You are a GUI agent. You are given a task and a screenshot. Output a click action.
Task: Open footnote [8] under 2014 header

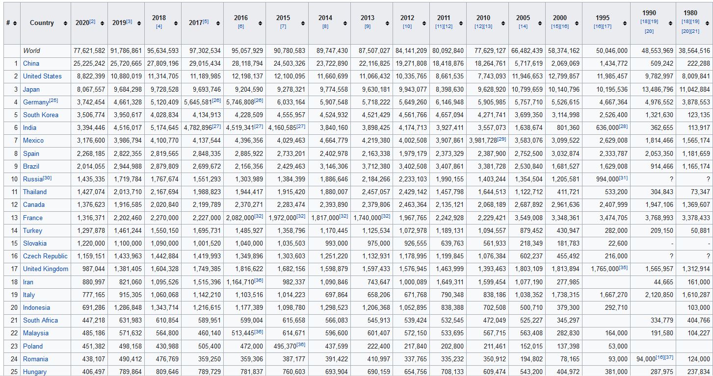(325, 26)
